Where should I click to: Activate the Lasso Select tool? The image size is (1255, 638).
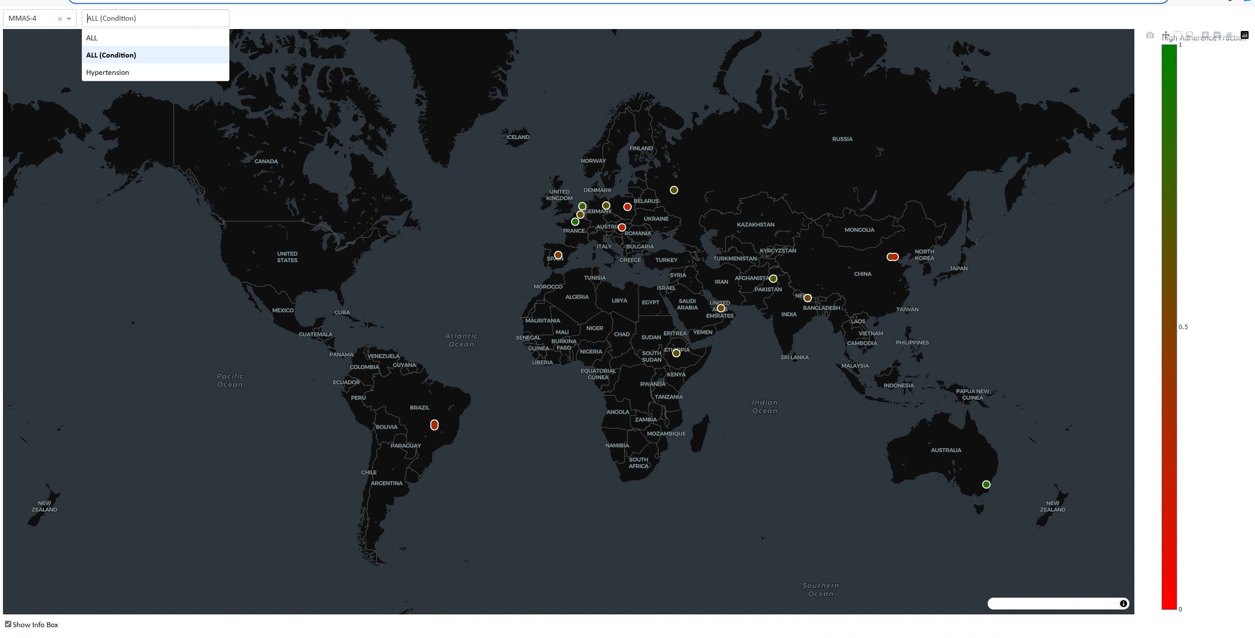1190,35
